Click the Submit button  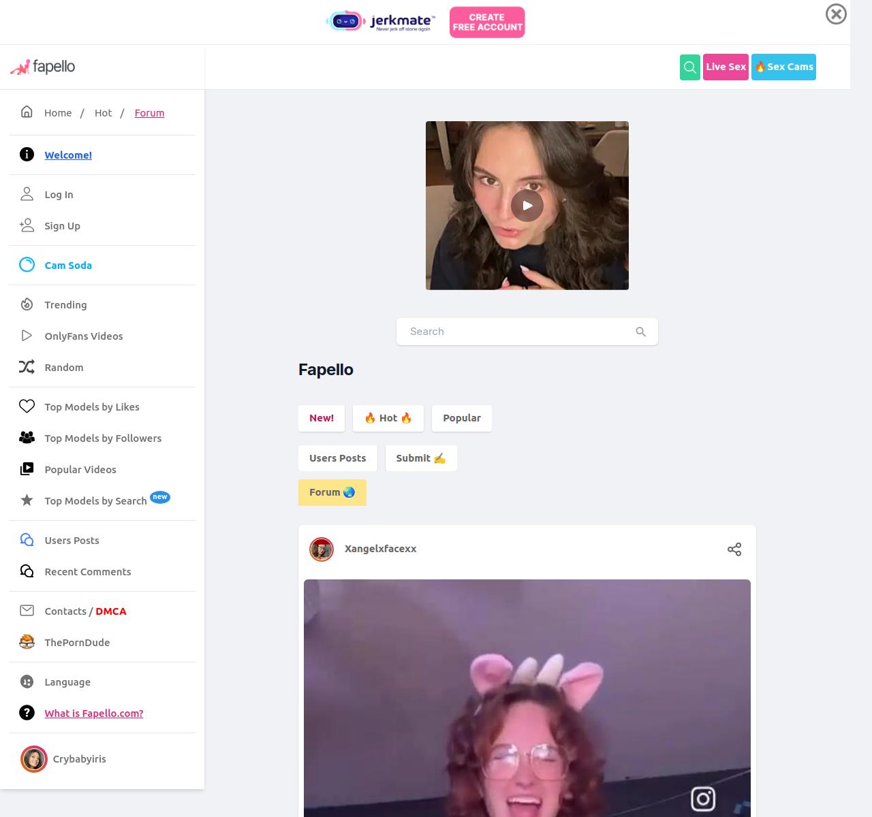[x=420, y=458]
